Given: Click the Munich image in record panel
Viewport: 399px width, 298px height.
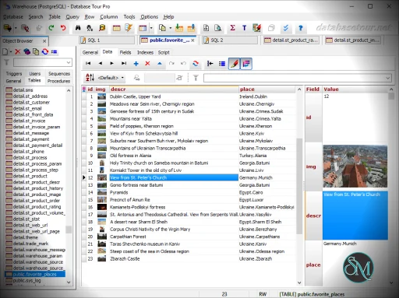Looking at the screenshot, I should point(355,167).
